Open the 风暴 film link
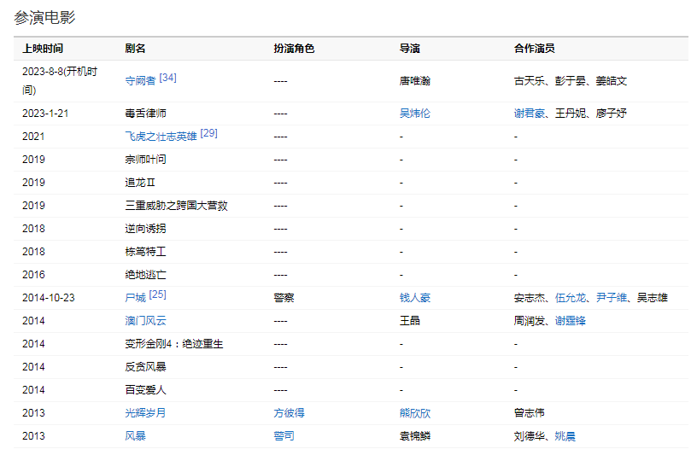Viewport: 697px width, 449px height. [x=135, y=436]
